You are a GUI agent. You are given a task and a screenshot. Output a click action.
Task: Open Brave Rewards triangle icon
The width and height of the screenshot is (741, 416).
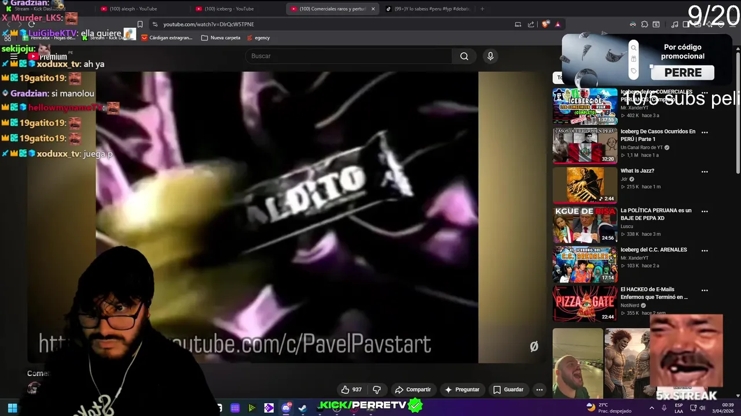(557, 24)
